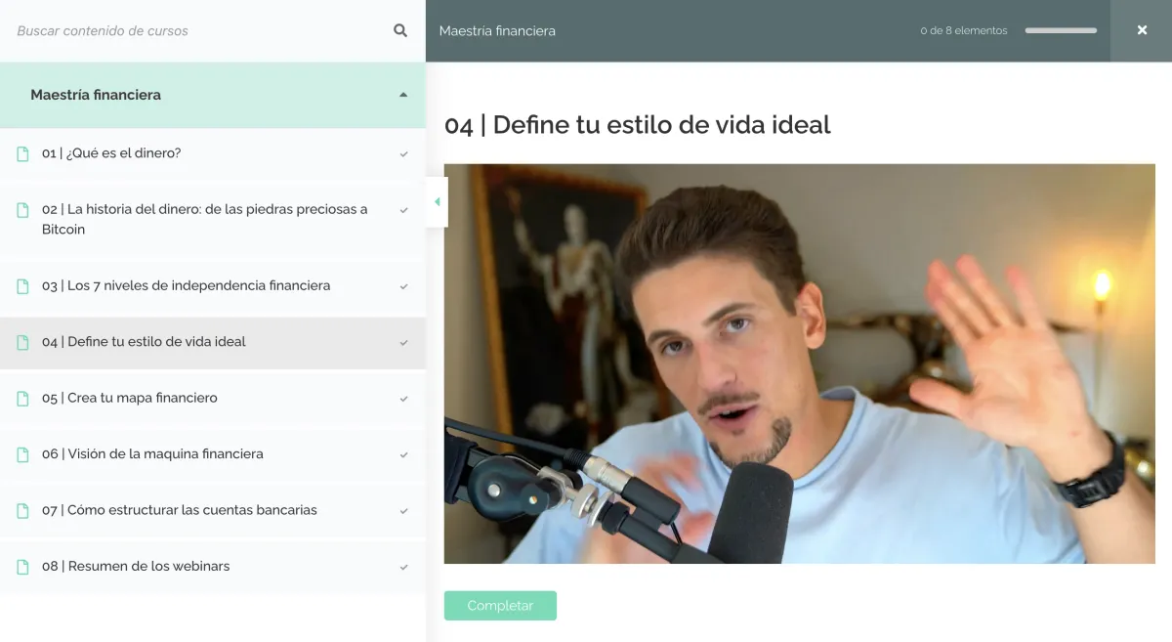Collapse the Maestría financiera section arrow
Viewport: 1172px width, 642px height.
click(403, 95)
